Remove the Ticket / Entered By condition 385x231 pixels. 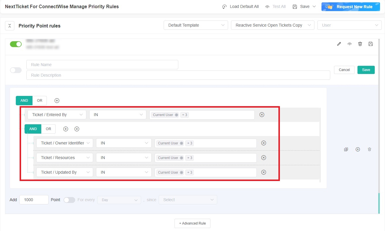pyautogui.click(x=262, y=115)
